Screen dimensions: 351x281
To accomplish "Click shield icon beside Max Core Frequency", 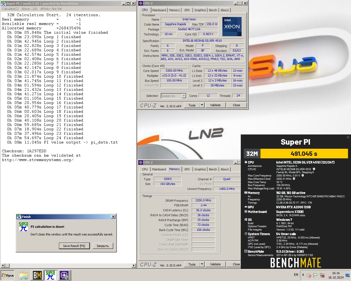I will click(303, 175).
